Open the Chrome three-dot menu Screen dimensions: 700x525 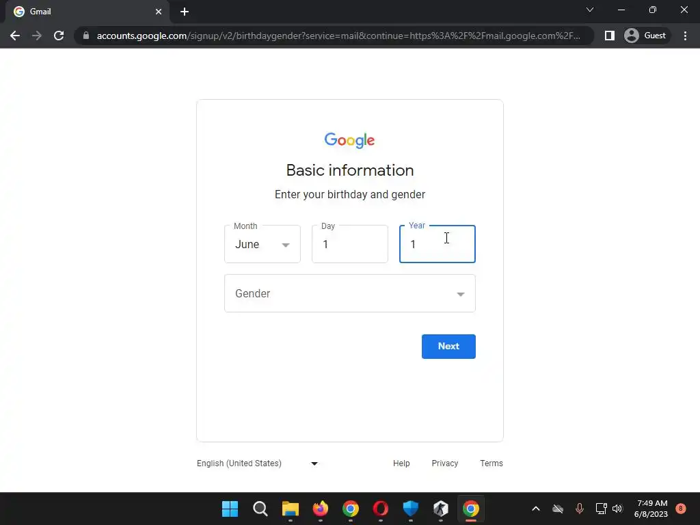tap(685, 36)
